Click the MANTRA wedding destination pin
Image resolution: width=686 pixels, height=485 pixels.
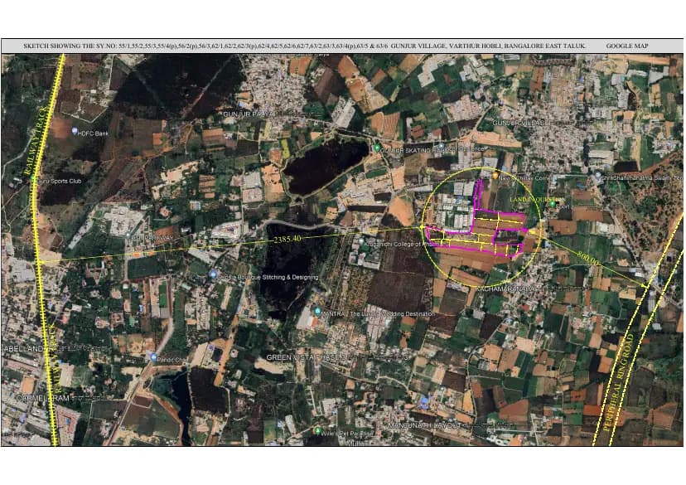(317, 311)
